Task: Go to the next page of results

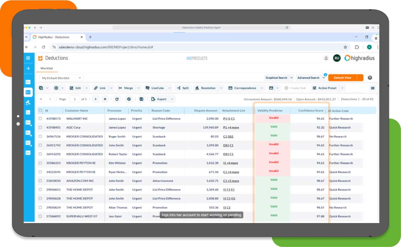Action: (95, 99)
